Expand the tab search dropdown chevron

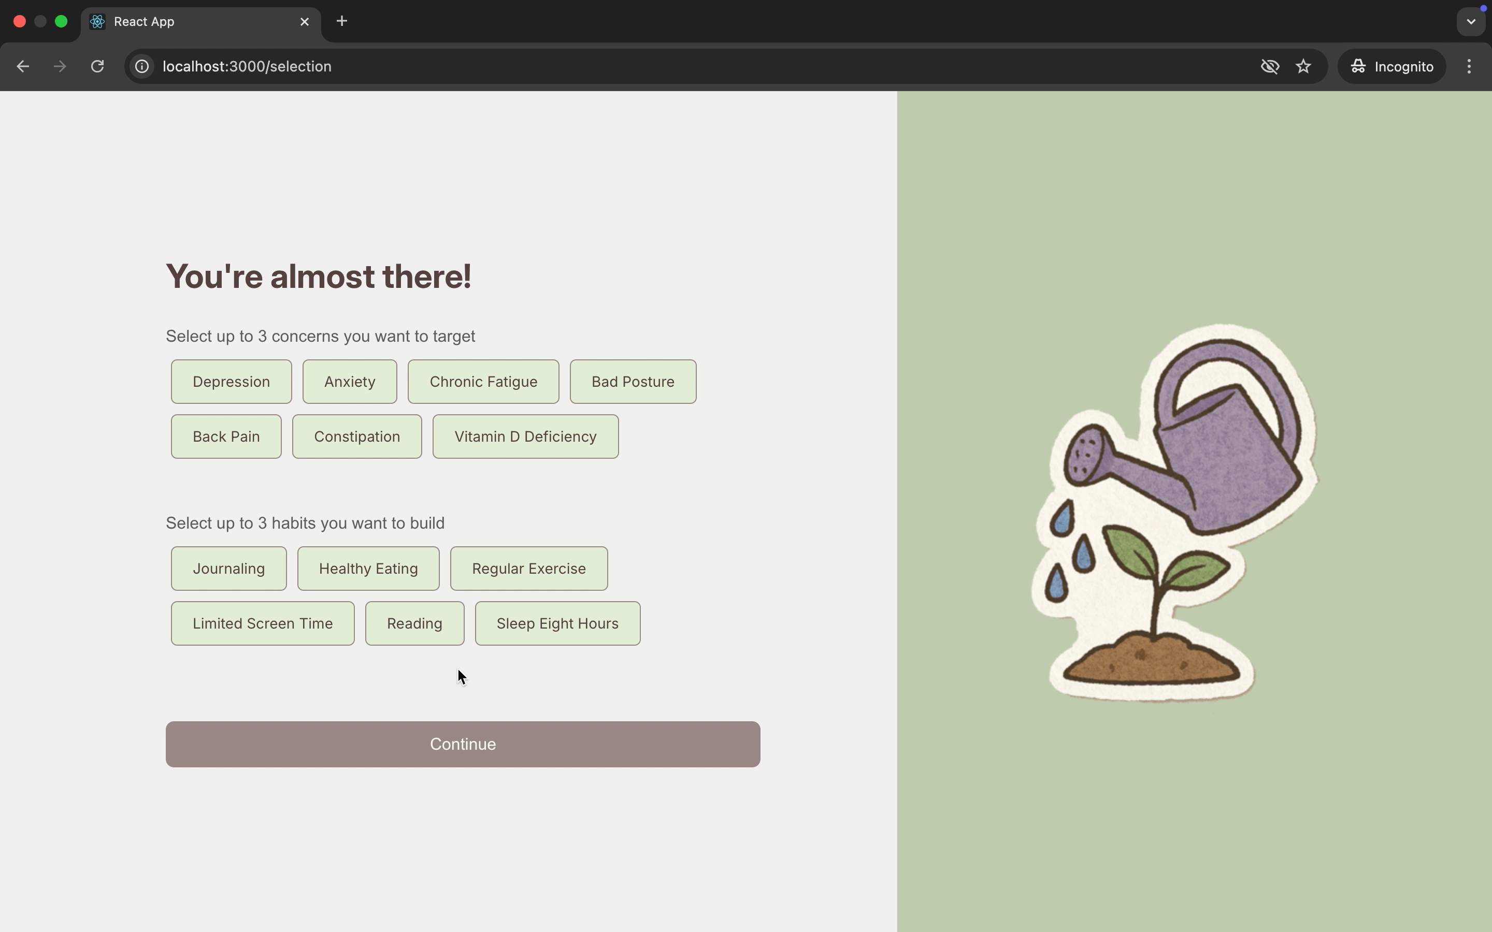coord(1471,22)
